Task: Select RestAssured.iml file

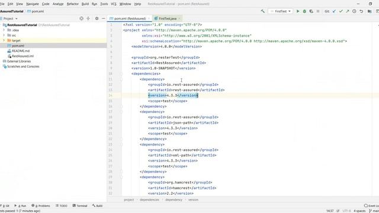Action: (23, 56)
